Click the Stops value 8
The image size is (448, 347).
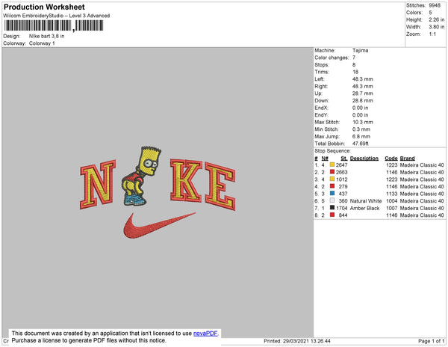[x=354, y=64]
